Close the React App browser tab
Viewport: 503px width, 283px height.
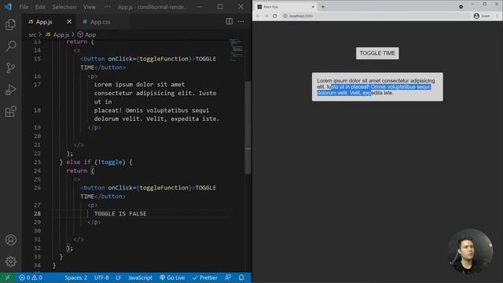(x=313, y=7)
